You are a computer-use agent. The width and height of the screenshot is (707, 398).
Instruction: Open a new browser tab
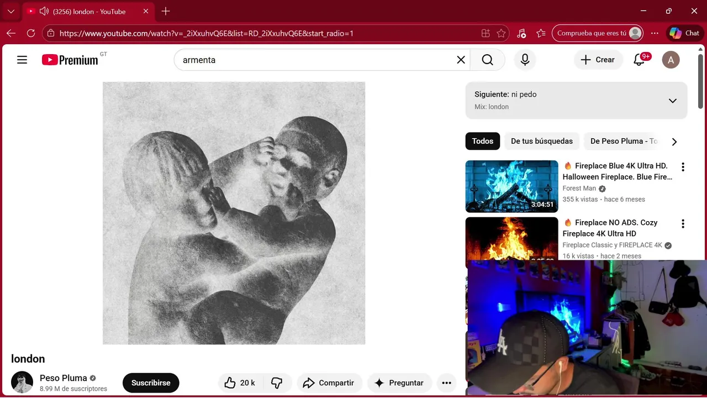click(x=166, y=11)
